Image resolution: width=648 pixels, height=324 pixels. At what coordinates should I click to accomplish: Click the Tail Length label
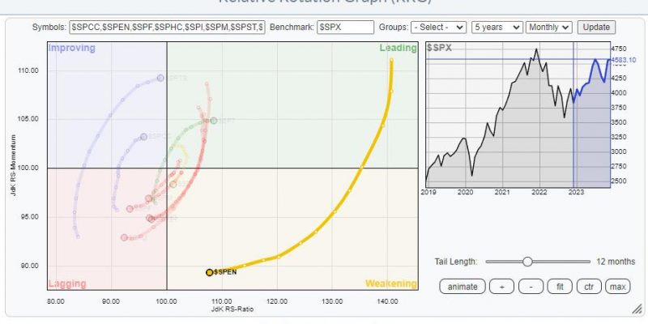point(455,262)
